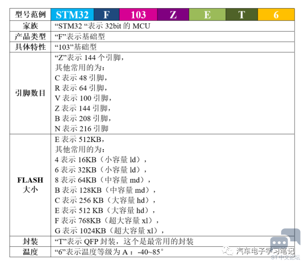Click the line 8 表示 64KB(中容量 md)
304x264 pixels.
click(x=103, y=180)
